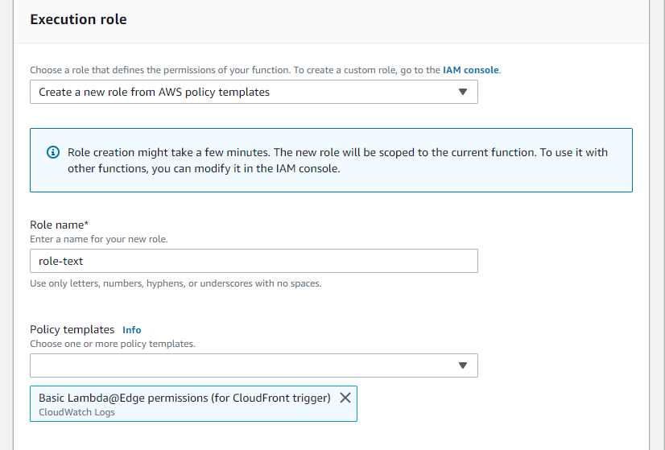
Task: Open the IAM console link
Action: click(x=470, y=70)
